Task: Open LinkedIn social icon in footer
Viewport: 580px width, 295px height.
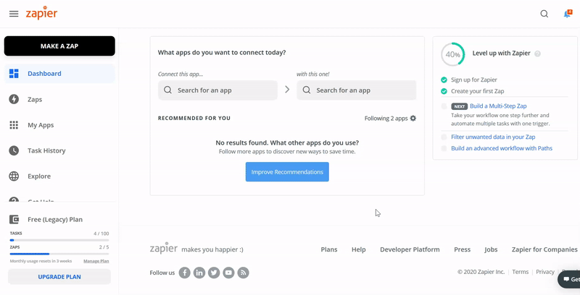Action: (x=199, y=273)
